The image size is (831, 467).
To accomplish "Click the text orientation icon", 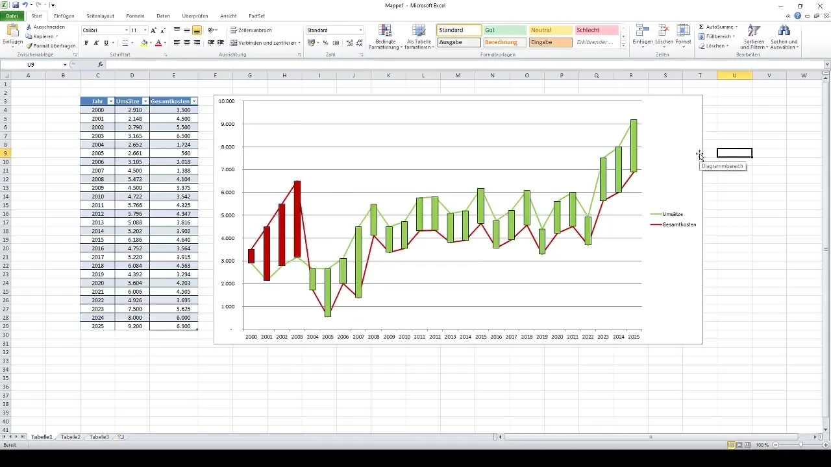I will (x=212, y=30).
